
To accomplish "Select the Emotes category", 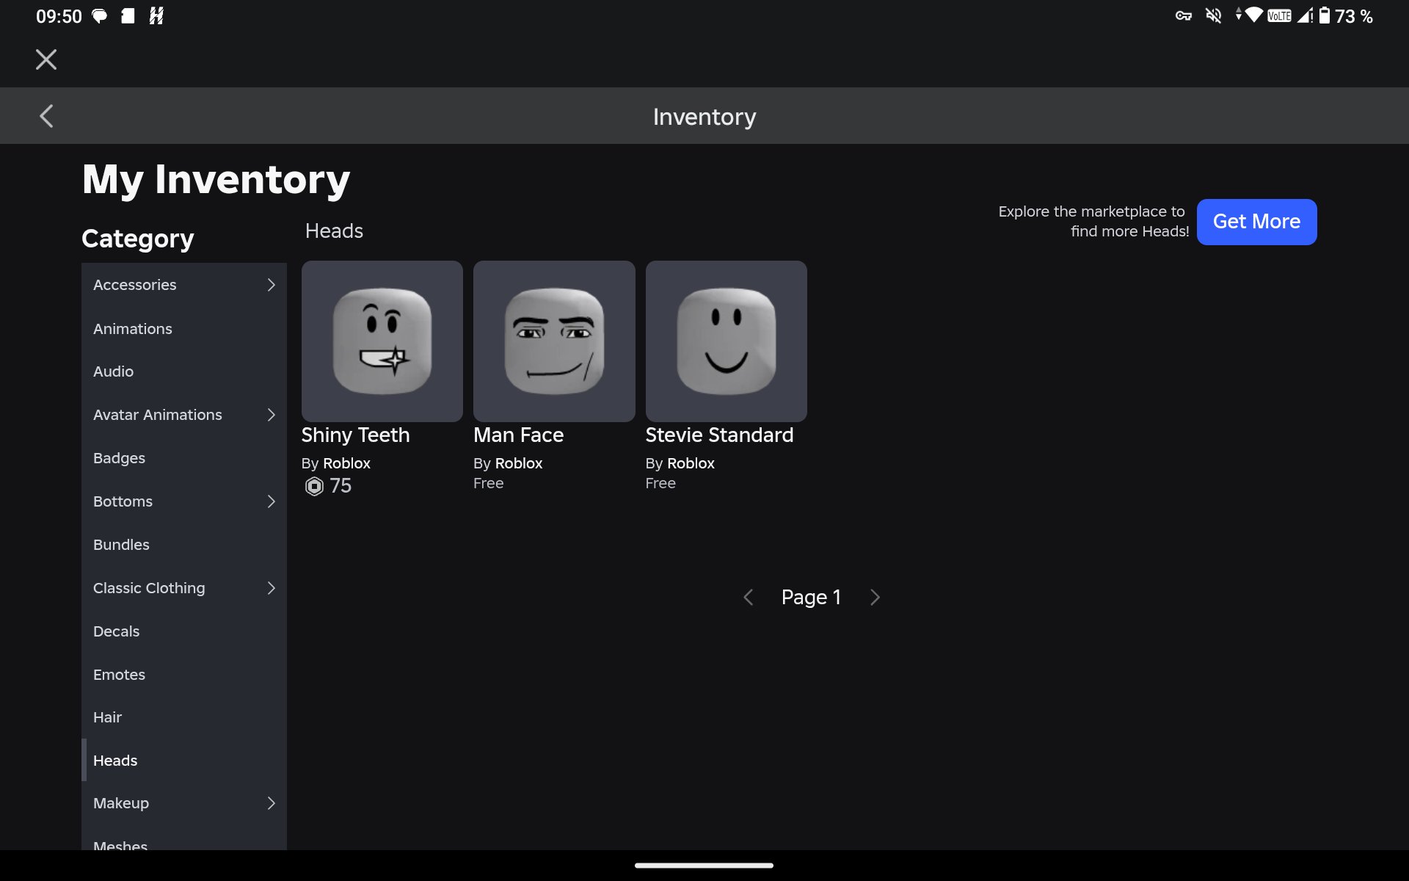I will [x=184, y=675].
